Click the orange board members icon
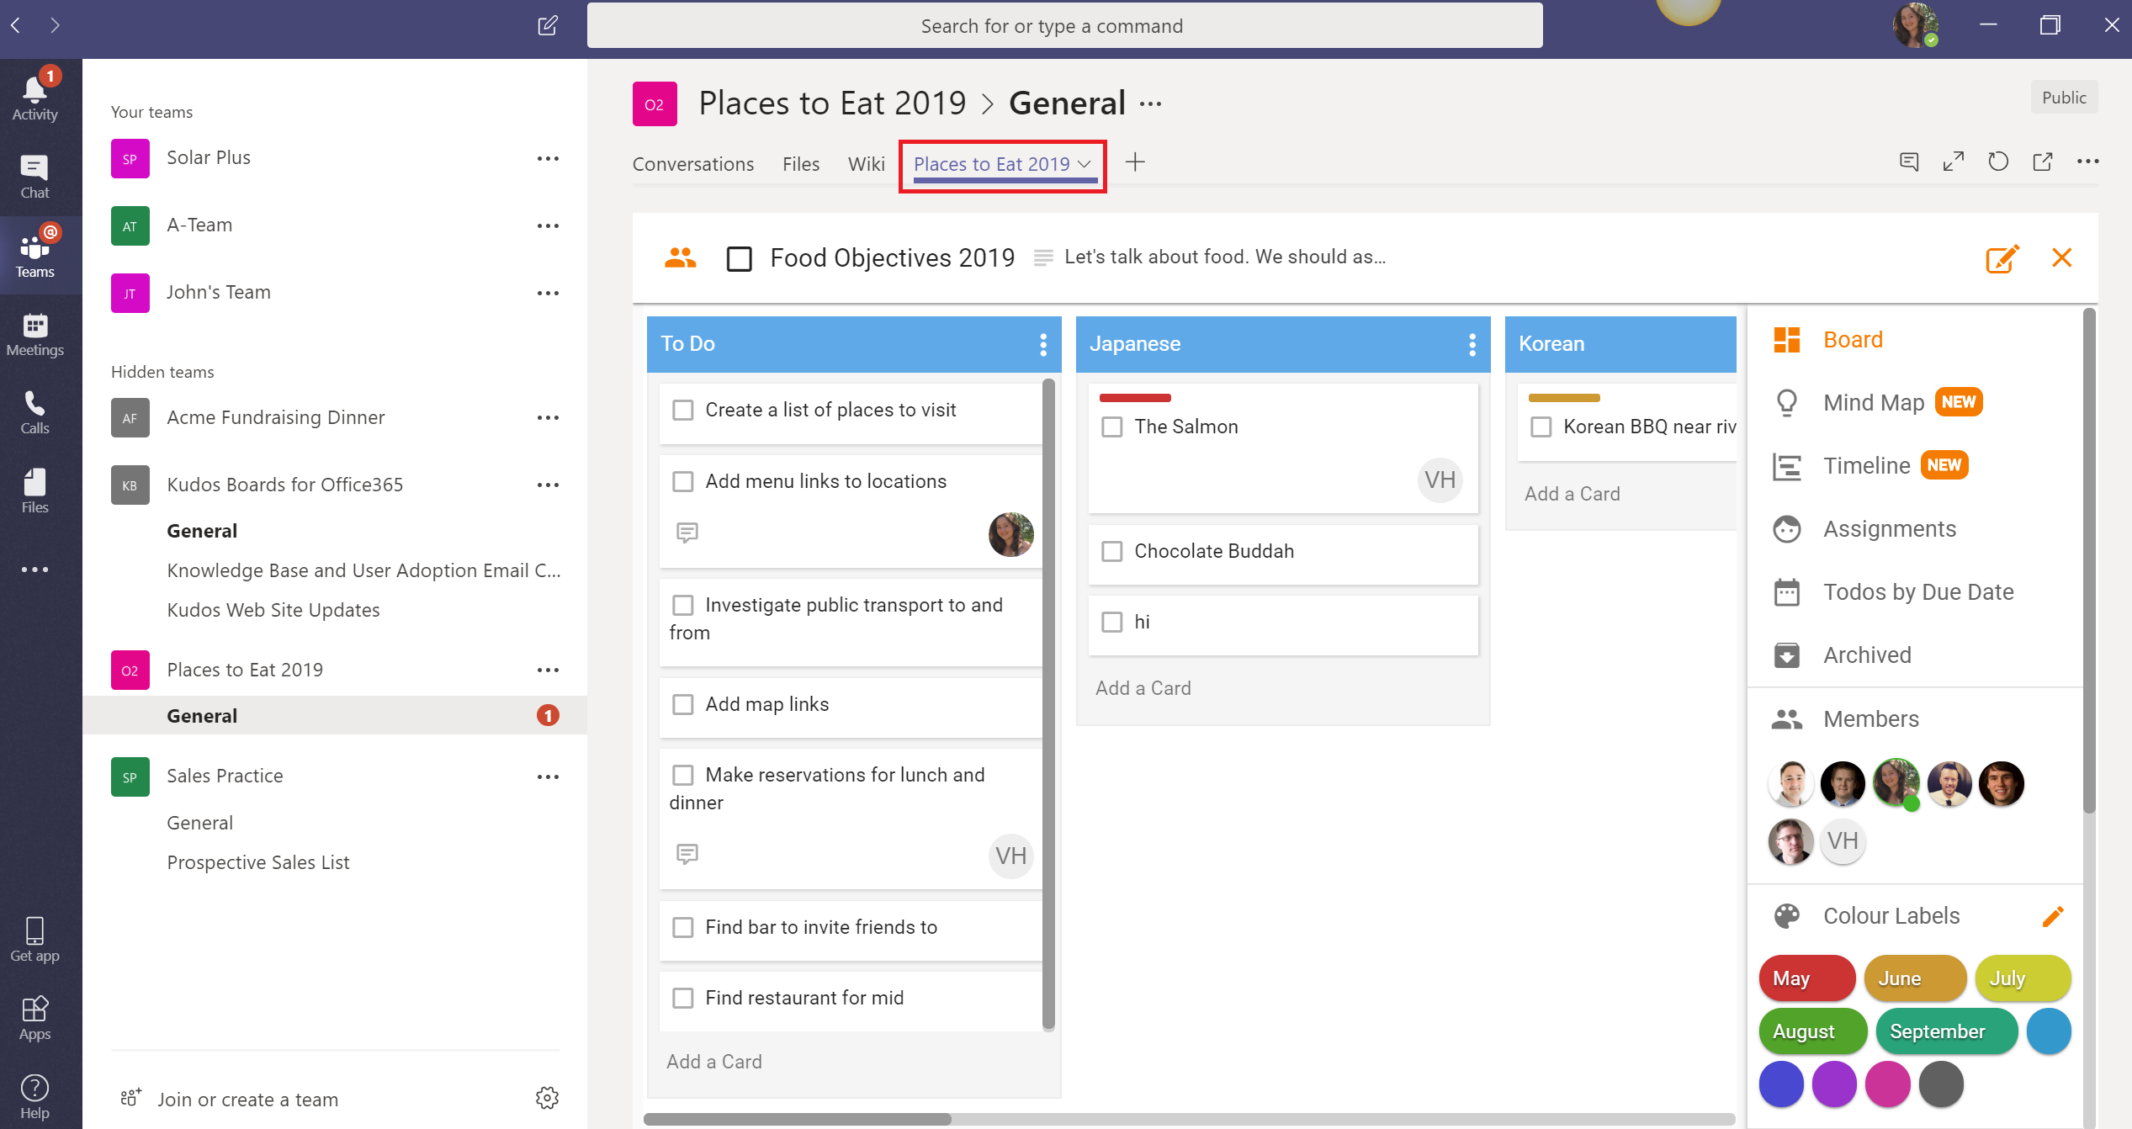 (x=680, y=257)
